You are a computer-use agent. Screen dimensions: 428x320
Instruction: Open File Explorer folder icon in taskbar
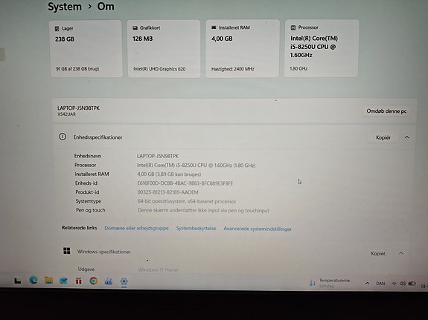click(x=49, y=280)
